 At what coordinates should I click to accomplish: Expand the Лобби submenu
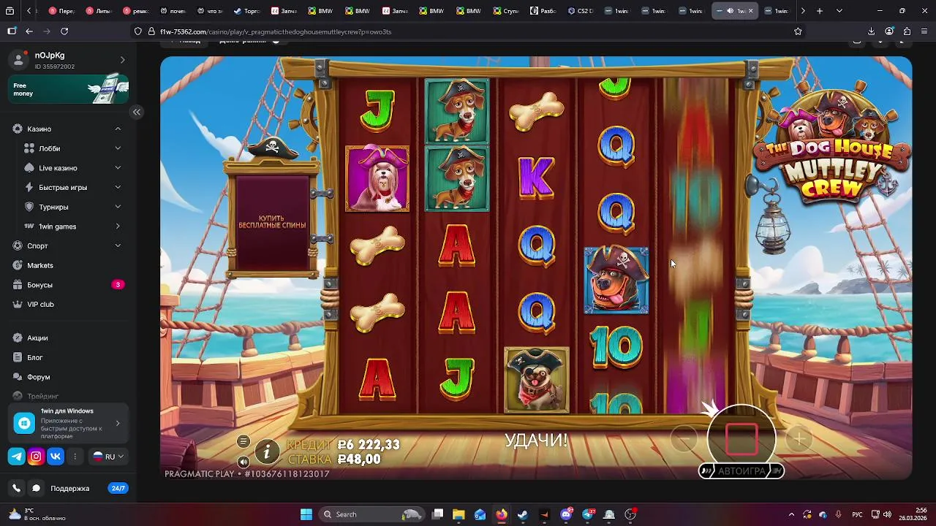tap(118, 148)
